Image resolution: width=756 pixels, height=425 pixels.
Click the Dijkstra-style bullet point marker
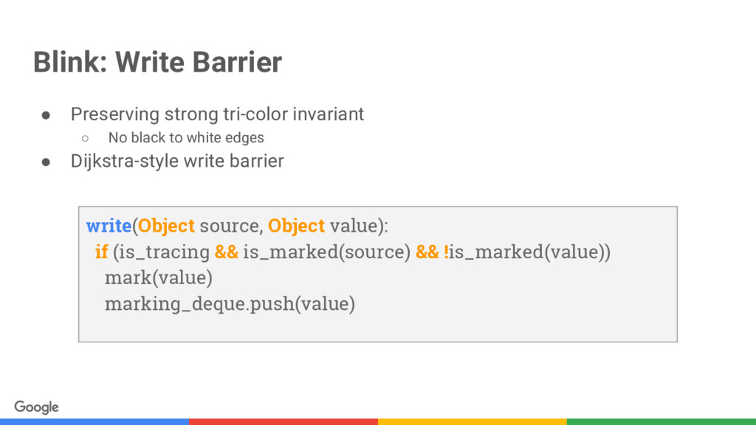click(46, 162)
